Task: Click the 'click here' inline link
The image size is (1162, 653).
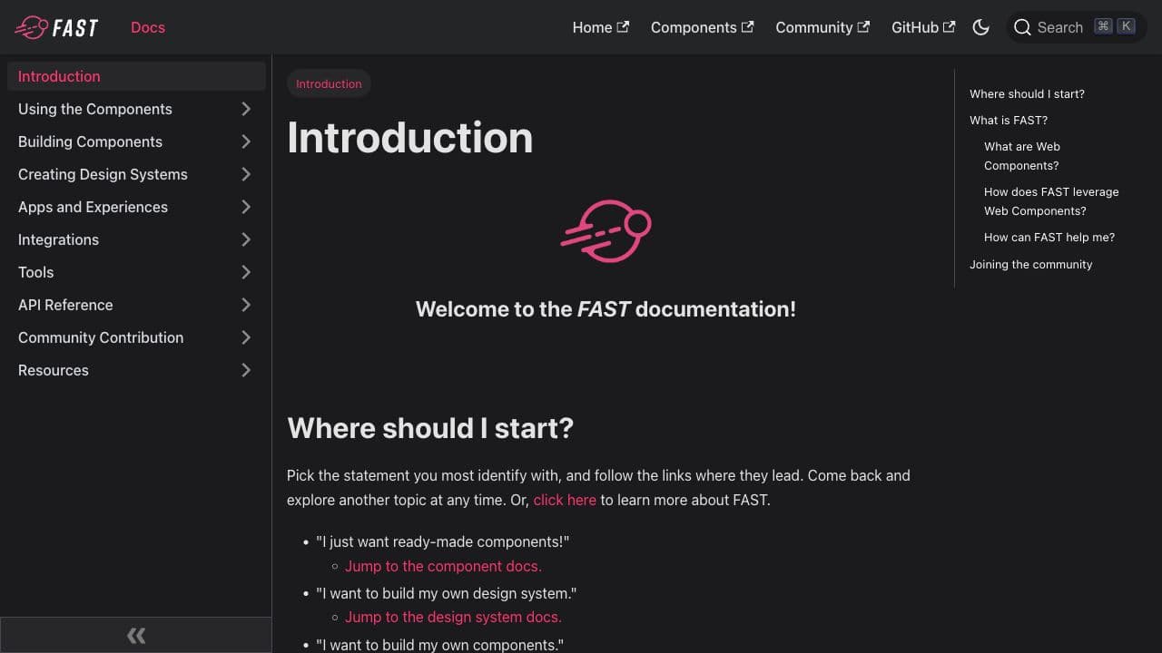Action: point(565,500)
